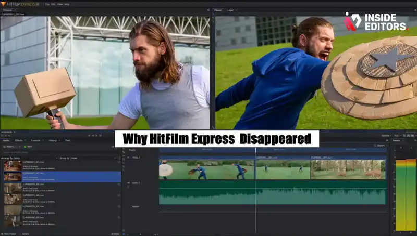This screenshot has width=417, height=236.
Task: Switch to the Layer tab
Action: tap(230, 10)
